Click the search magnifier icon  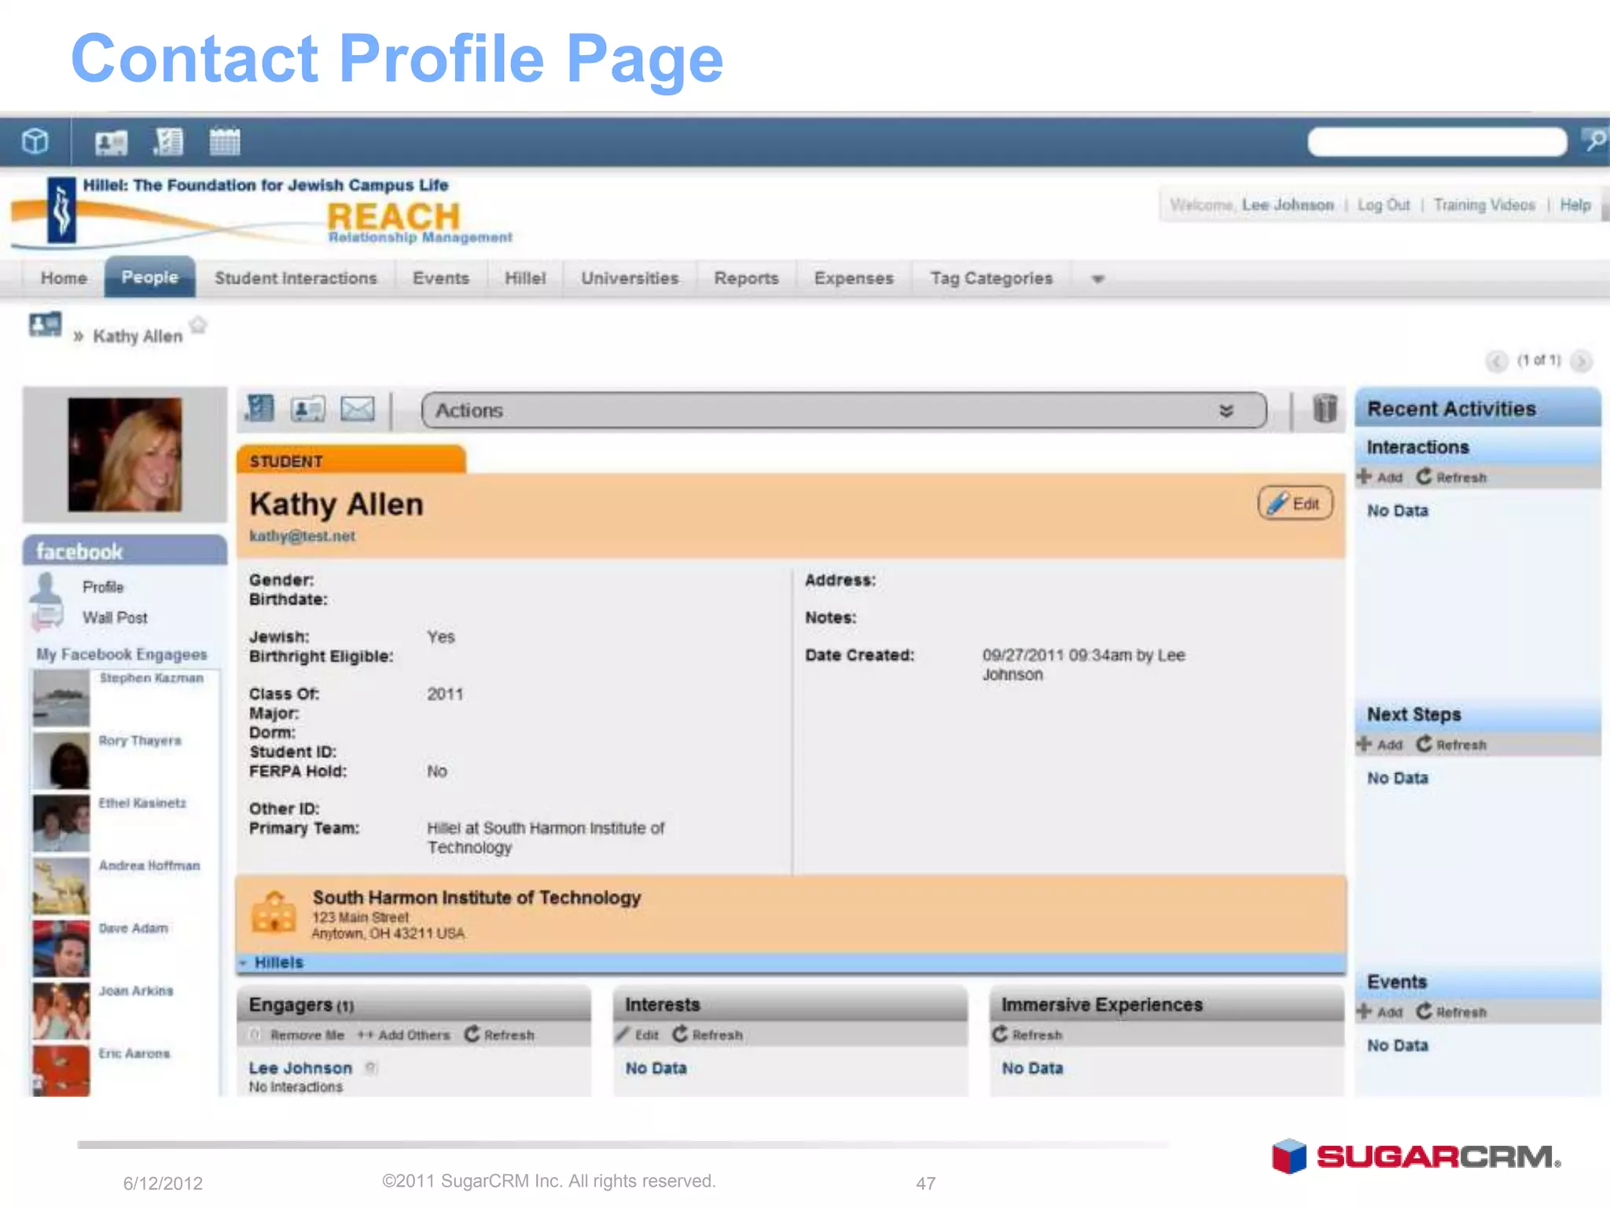coord(1595,141)
